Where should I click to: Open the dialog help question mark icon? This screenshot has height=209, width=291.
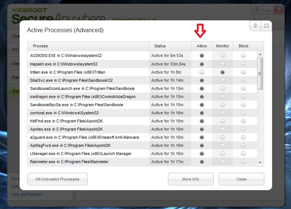255,26
